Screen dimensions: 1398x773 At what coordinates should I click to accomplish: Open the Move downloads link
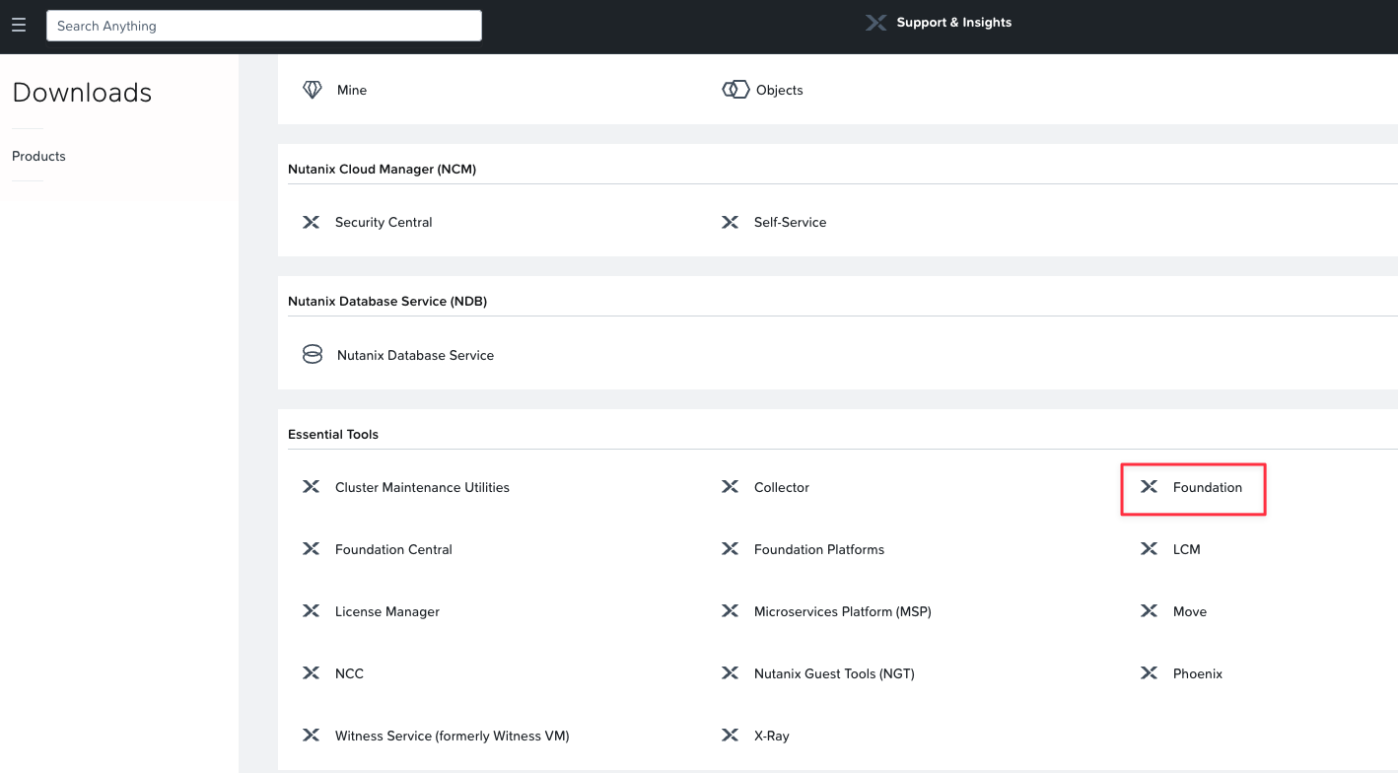[x=1190, y=611]
